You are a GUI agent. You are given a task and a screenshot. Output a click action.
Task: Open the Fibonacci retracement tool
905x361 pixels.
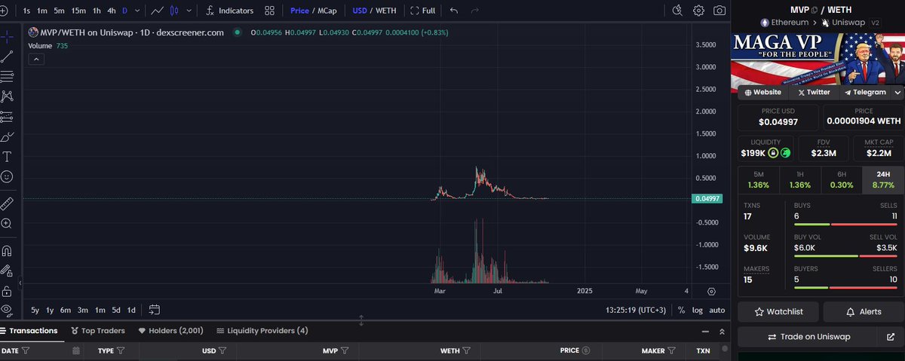pyautogui.click(x=7, y=76)
